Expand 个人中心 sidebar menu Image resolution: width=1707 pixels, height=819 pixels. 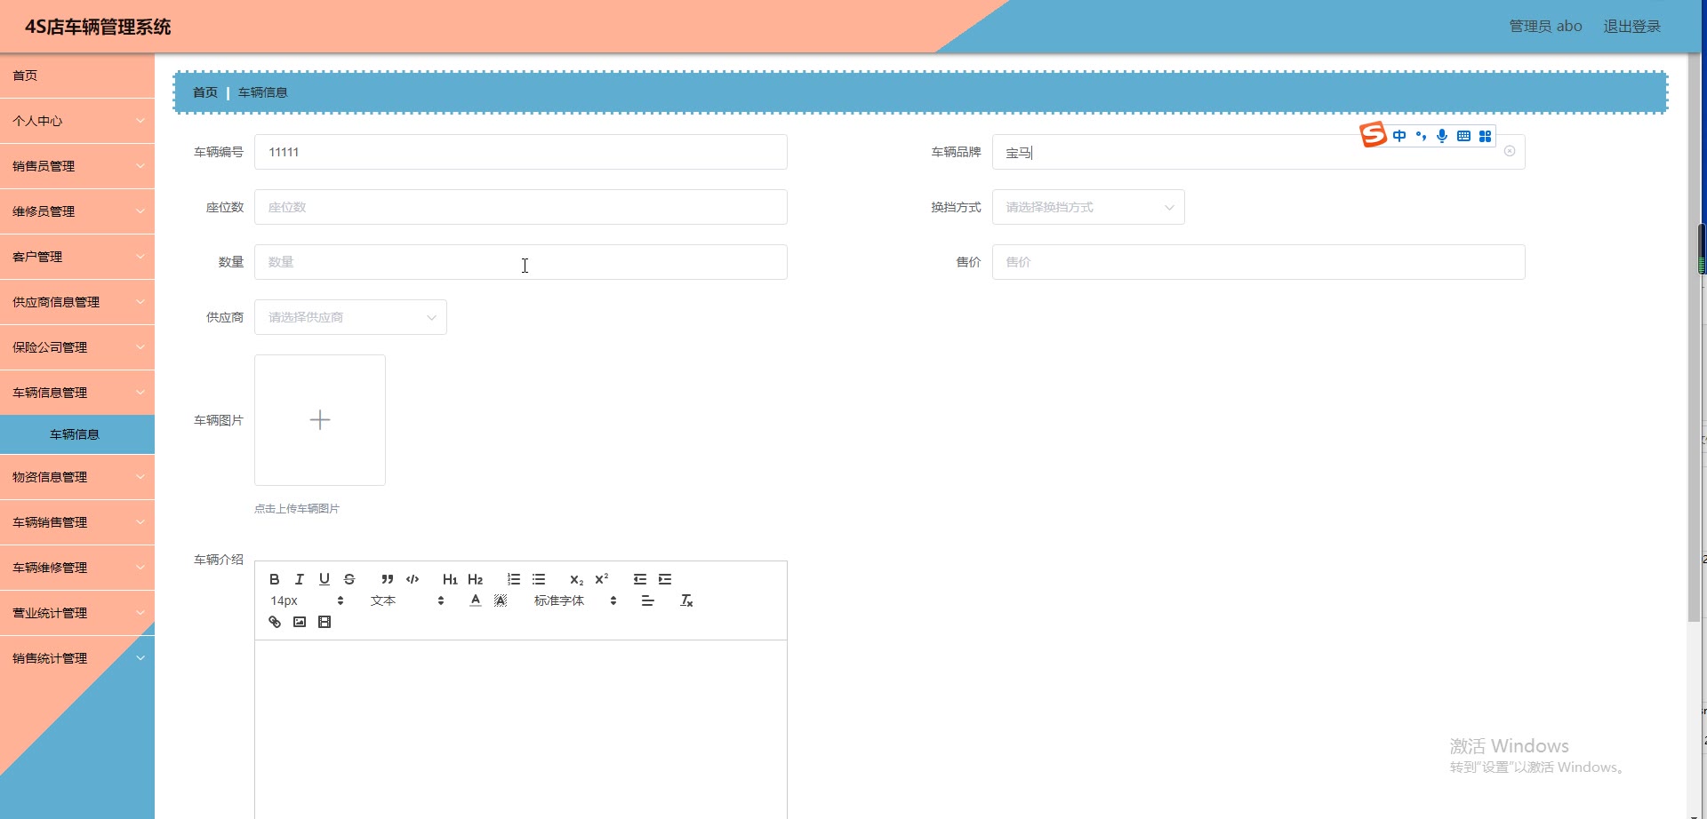tap(77, 121)
